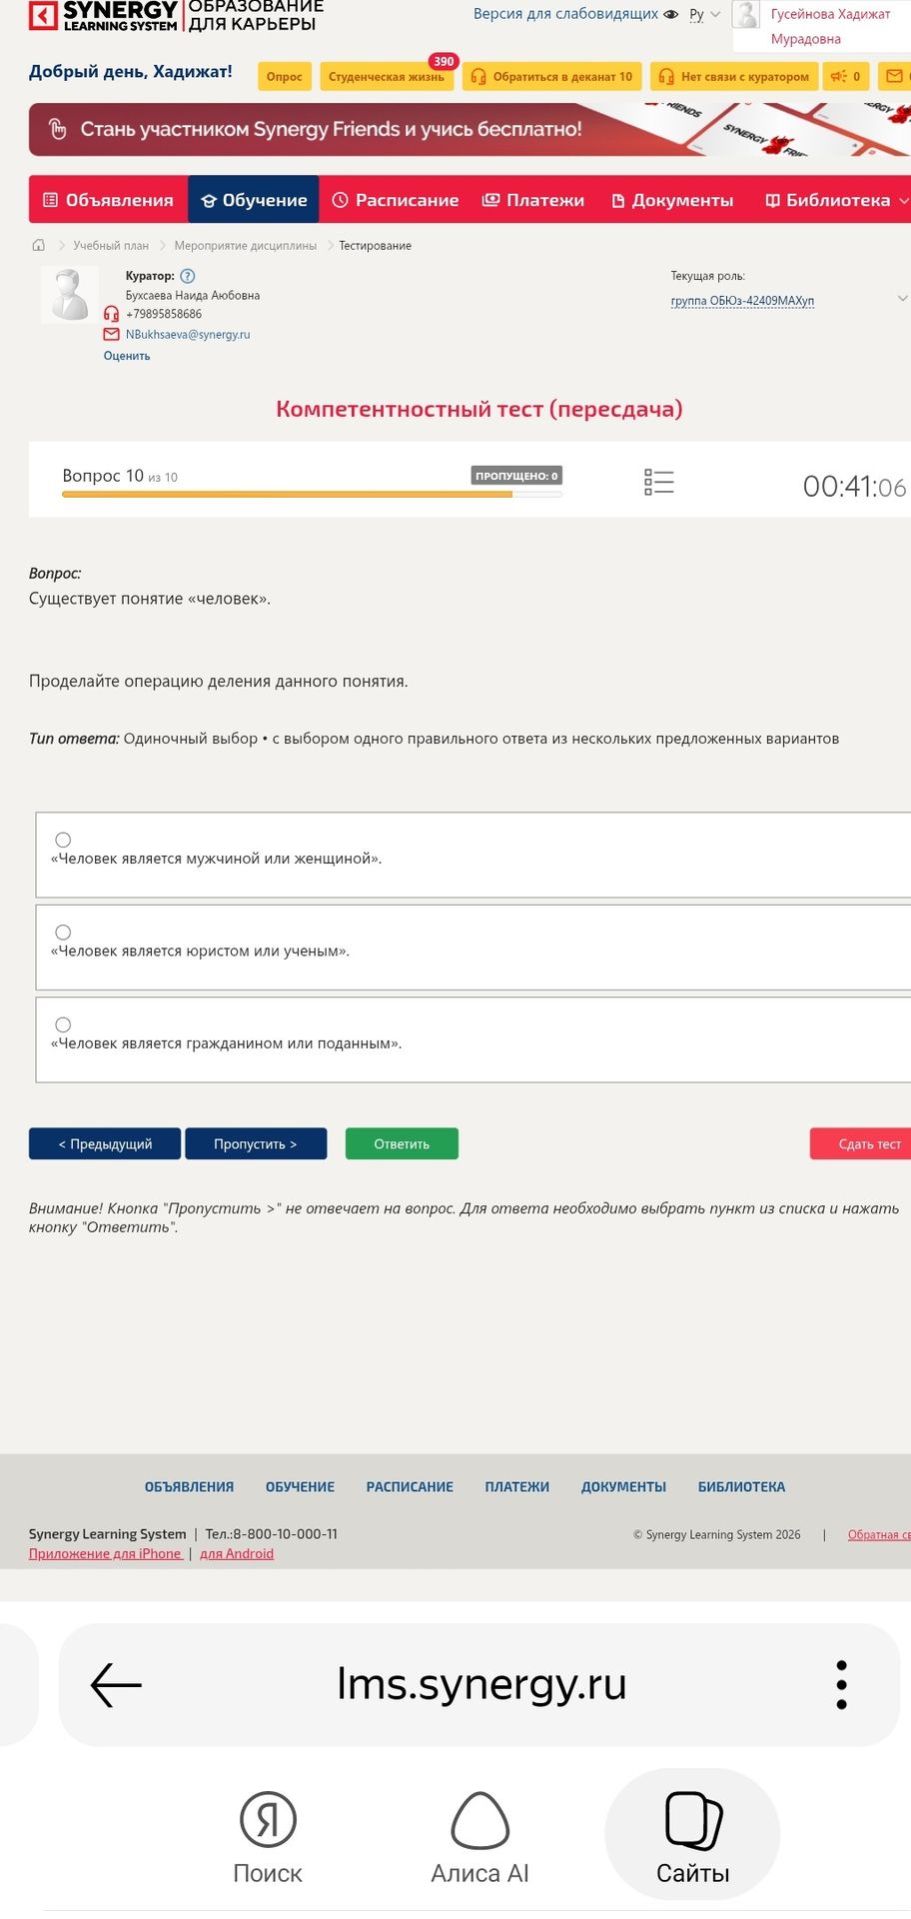This screenshot has width=911, height=1919.
Task: Click the question progress bar
Action: pos(312,495)
